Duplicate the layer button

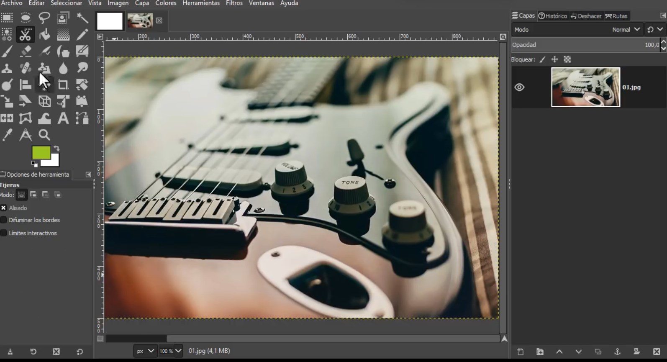tap(598, 352)
